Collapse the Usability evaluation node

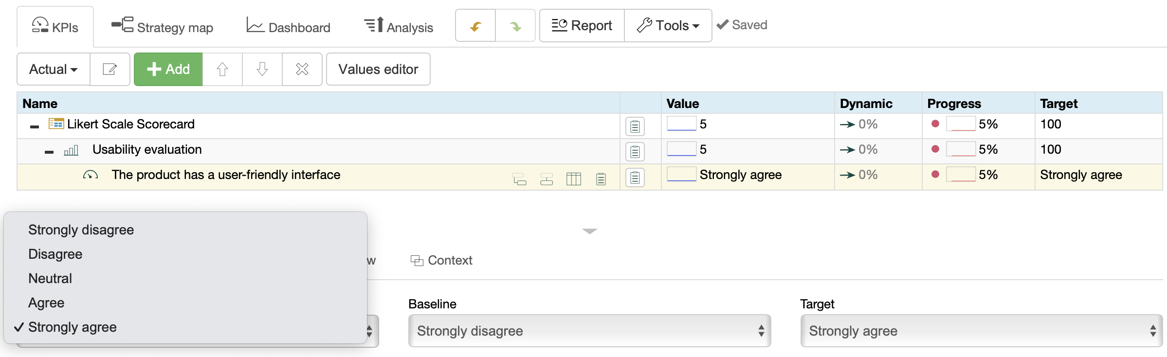pos(49,152)
